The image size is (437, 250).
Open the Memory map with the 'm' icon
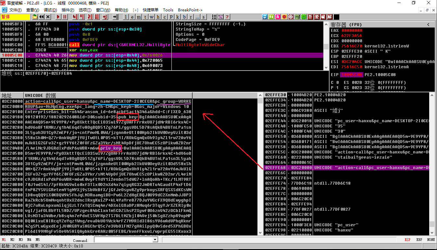[139, 16]
